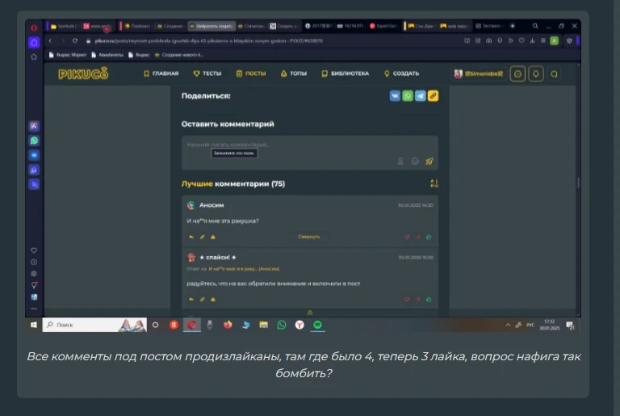
Task: Like Аносим's comment thumbs up icon
Action: [x=429, y=237]
